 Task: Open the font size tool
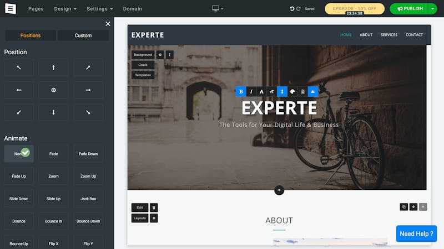[x=271, y=91]
